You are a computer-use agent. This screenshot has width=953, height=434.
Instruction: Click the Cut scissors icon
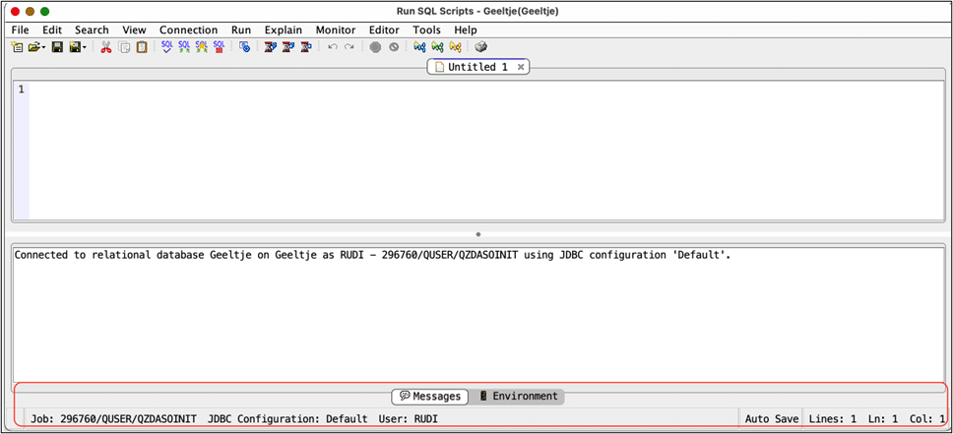coord(106,46)
